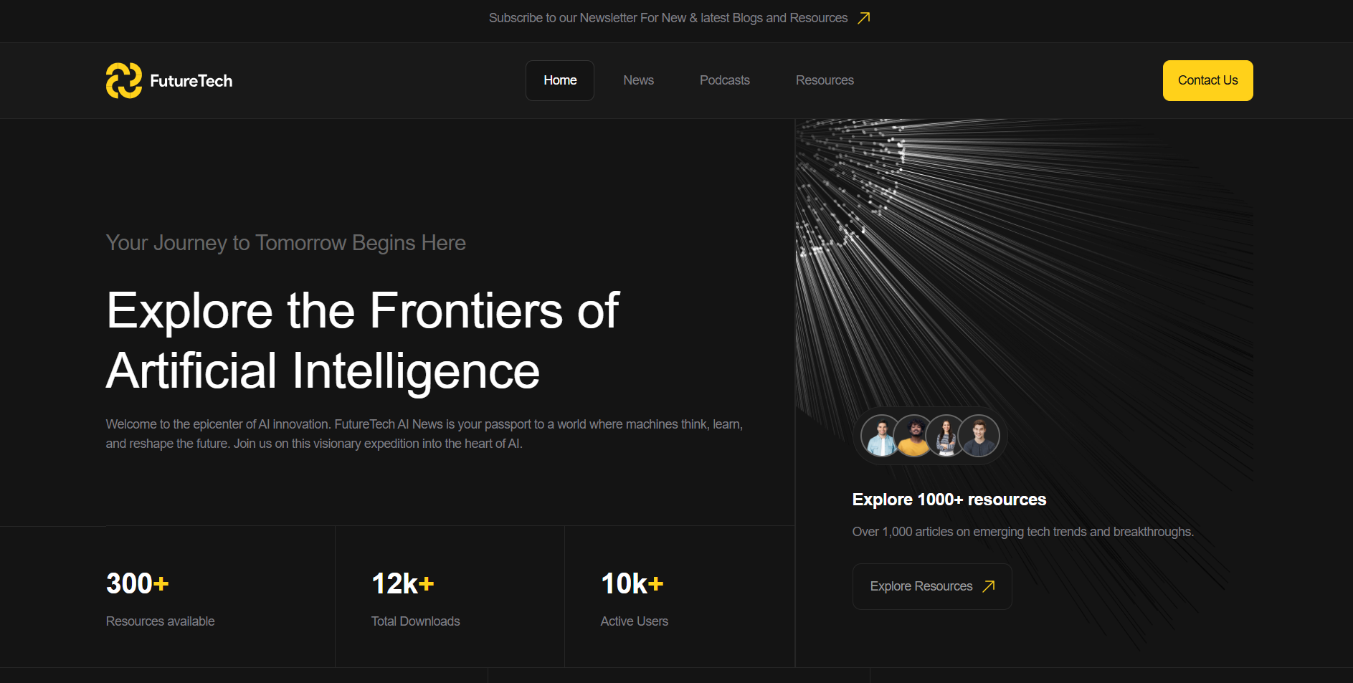Click the 'Welcome to the epicenter' paragraph
Viewport: 1353px width, 683px height.
click(424, 434)
